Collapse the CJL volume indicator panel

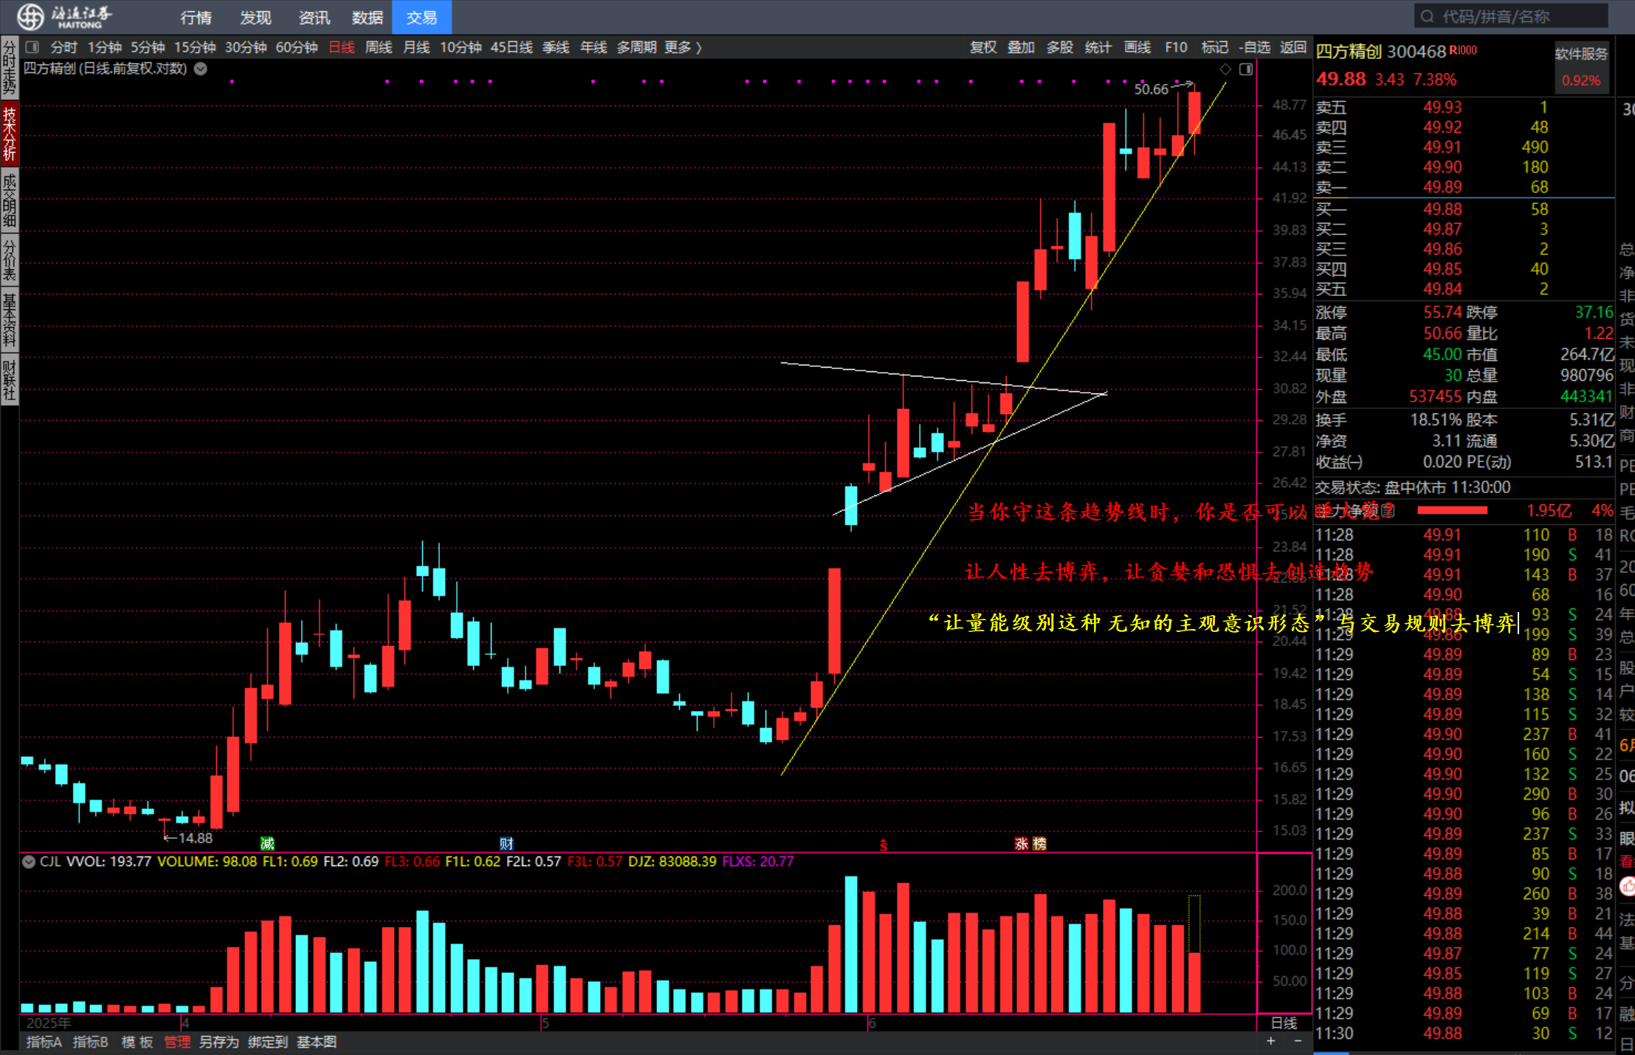tap(29, 862)
